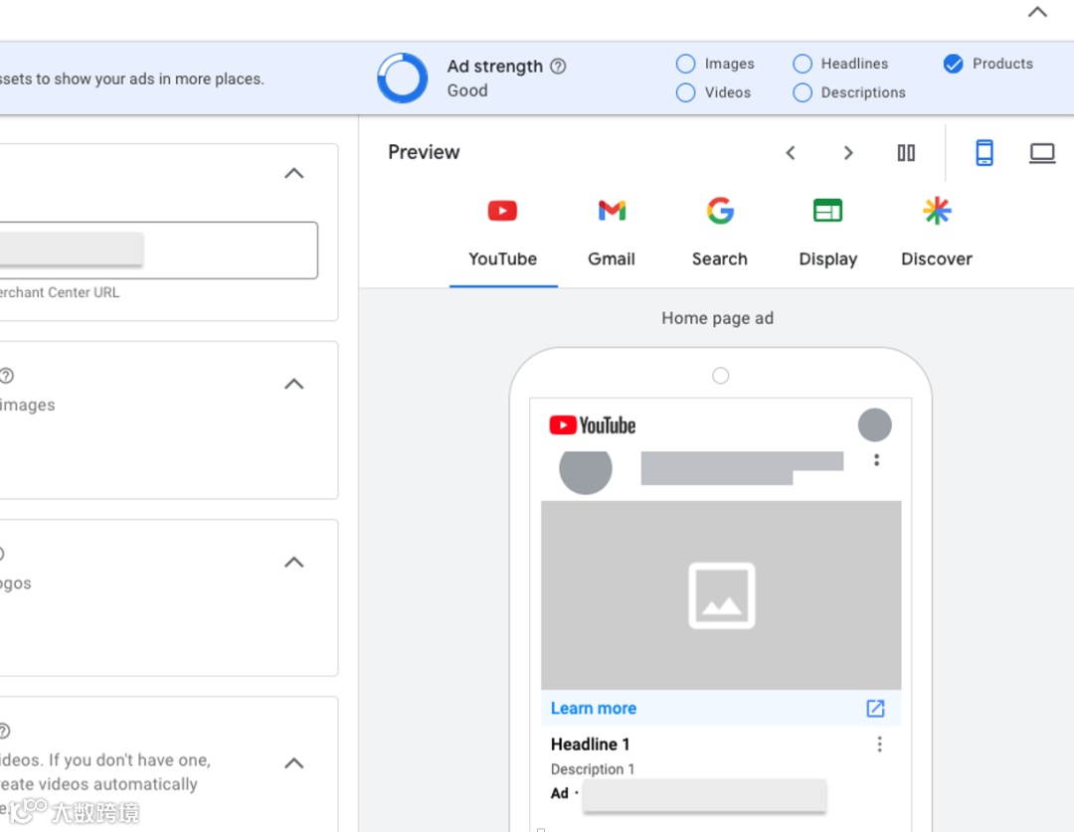Collapse the videos section card
The height and width of the screenshot is (832, 1074).
pyautogui.click(x=293, y=762)
